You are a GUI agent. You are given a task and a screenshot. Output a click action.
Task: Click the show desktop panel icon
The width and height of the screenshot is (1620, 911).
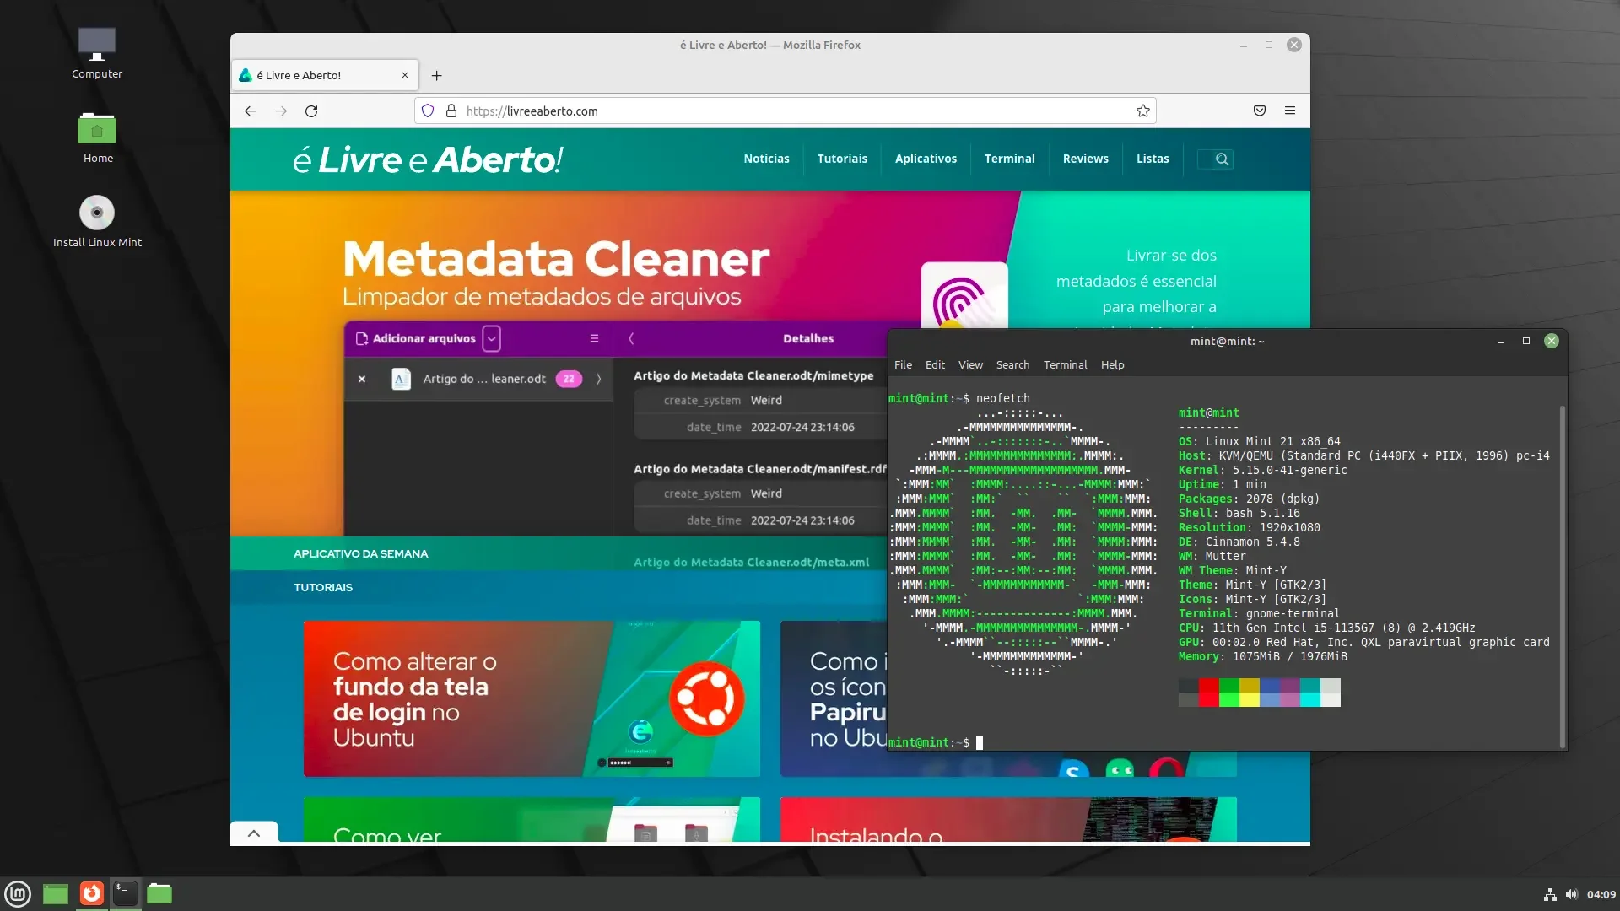56,893
